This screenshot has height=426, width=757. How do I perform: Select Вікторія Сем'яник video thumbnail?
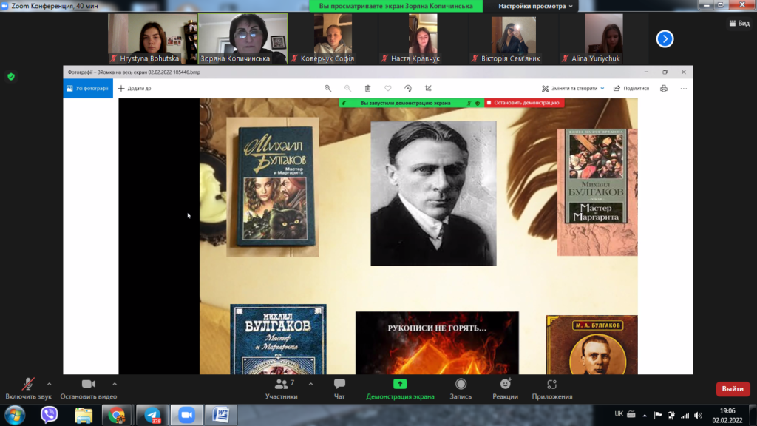tap(513, 38)
